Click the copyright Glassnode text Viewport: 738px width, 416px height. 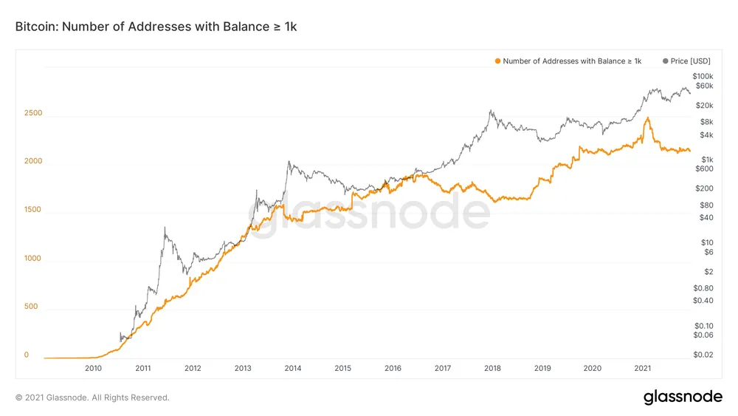[x=92, y=398]
